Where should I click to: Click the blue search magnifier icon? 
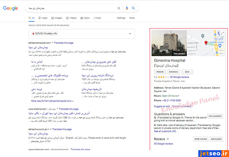[133, 8]
